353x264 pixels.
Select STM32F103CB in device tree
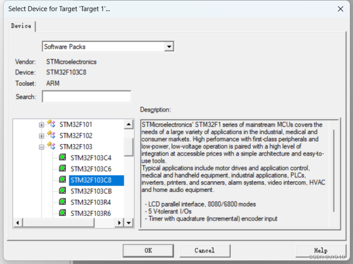pos(91,191)
